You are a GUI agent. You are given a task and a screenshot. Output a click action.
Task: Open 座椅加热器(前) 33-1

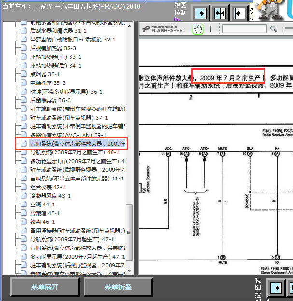click(x=56, y=57)
